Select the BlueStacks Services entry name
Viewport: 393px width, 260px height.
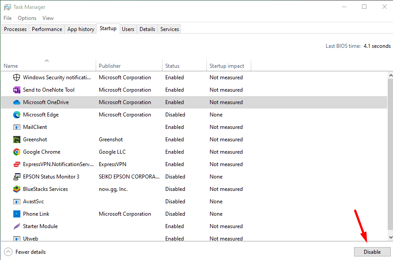[x=45, y=189]
